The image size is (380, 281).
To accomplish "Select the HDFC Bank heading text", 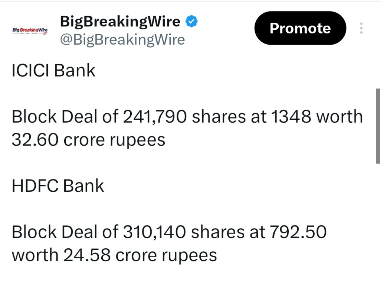I will click(57, 185).
